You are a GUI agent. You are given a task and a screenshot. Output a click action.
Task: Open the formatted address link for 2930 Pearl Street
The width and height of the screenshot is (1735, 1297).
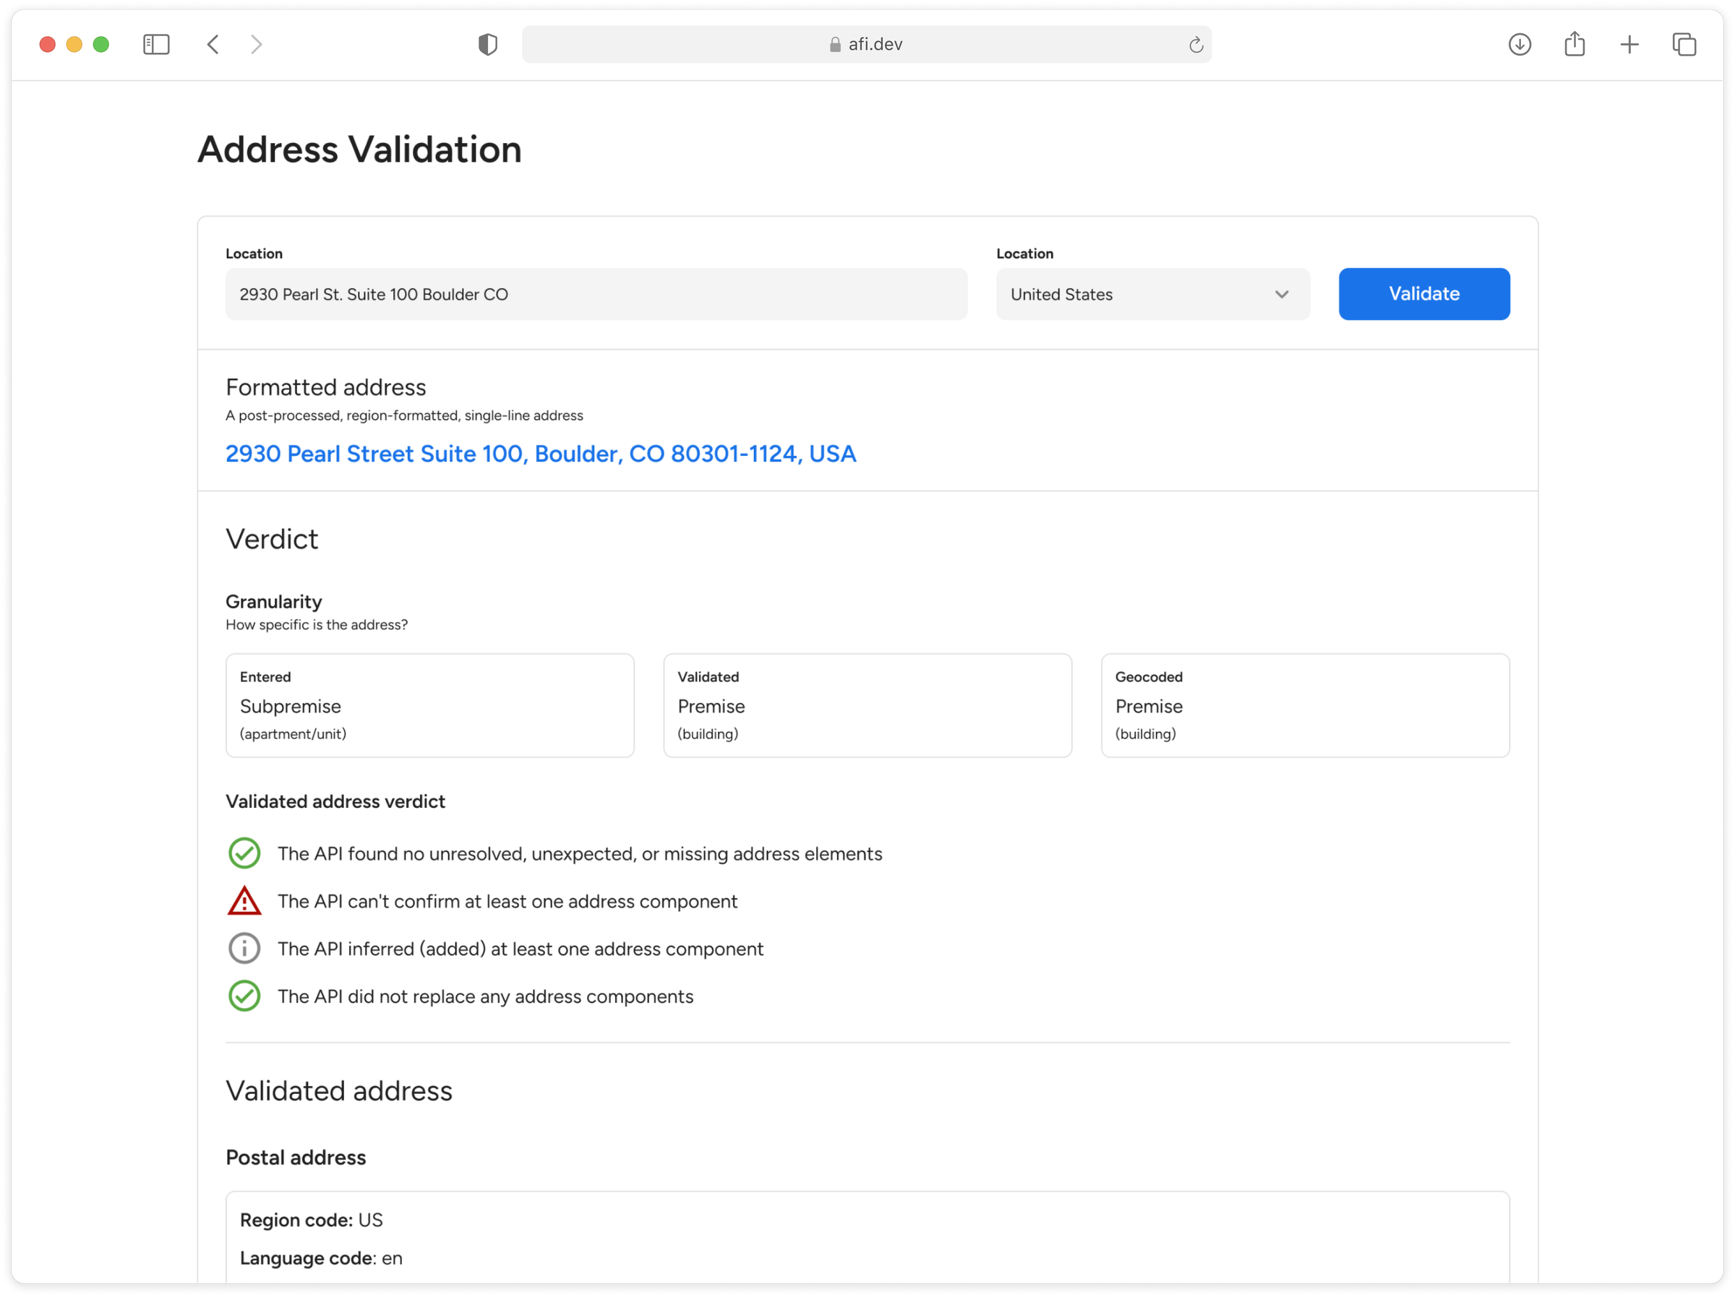coord(541,453)
